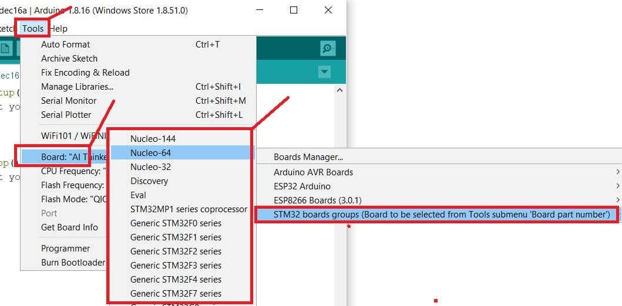This screenshot has height=306, width=622.
Task: Expand ESP8266 Boards (3.0.1) submenu
Action: 439,200
